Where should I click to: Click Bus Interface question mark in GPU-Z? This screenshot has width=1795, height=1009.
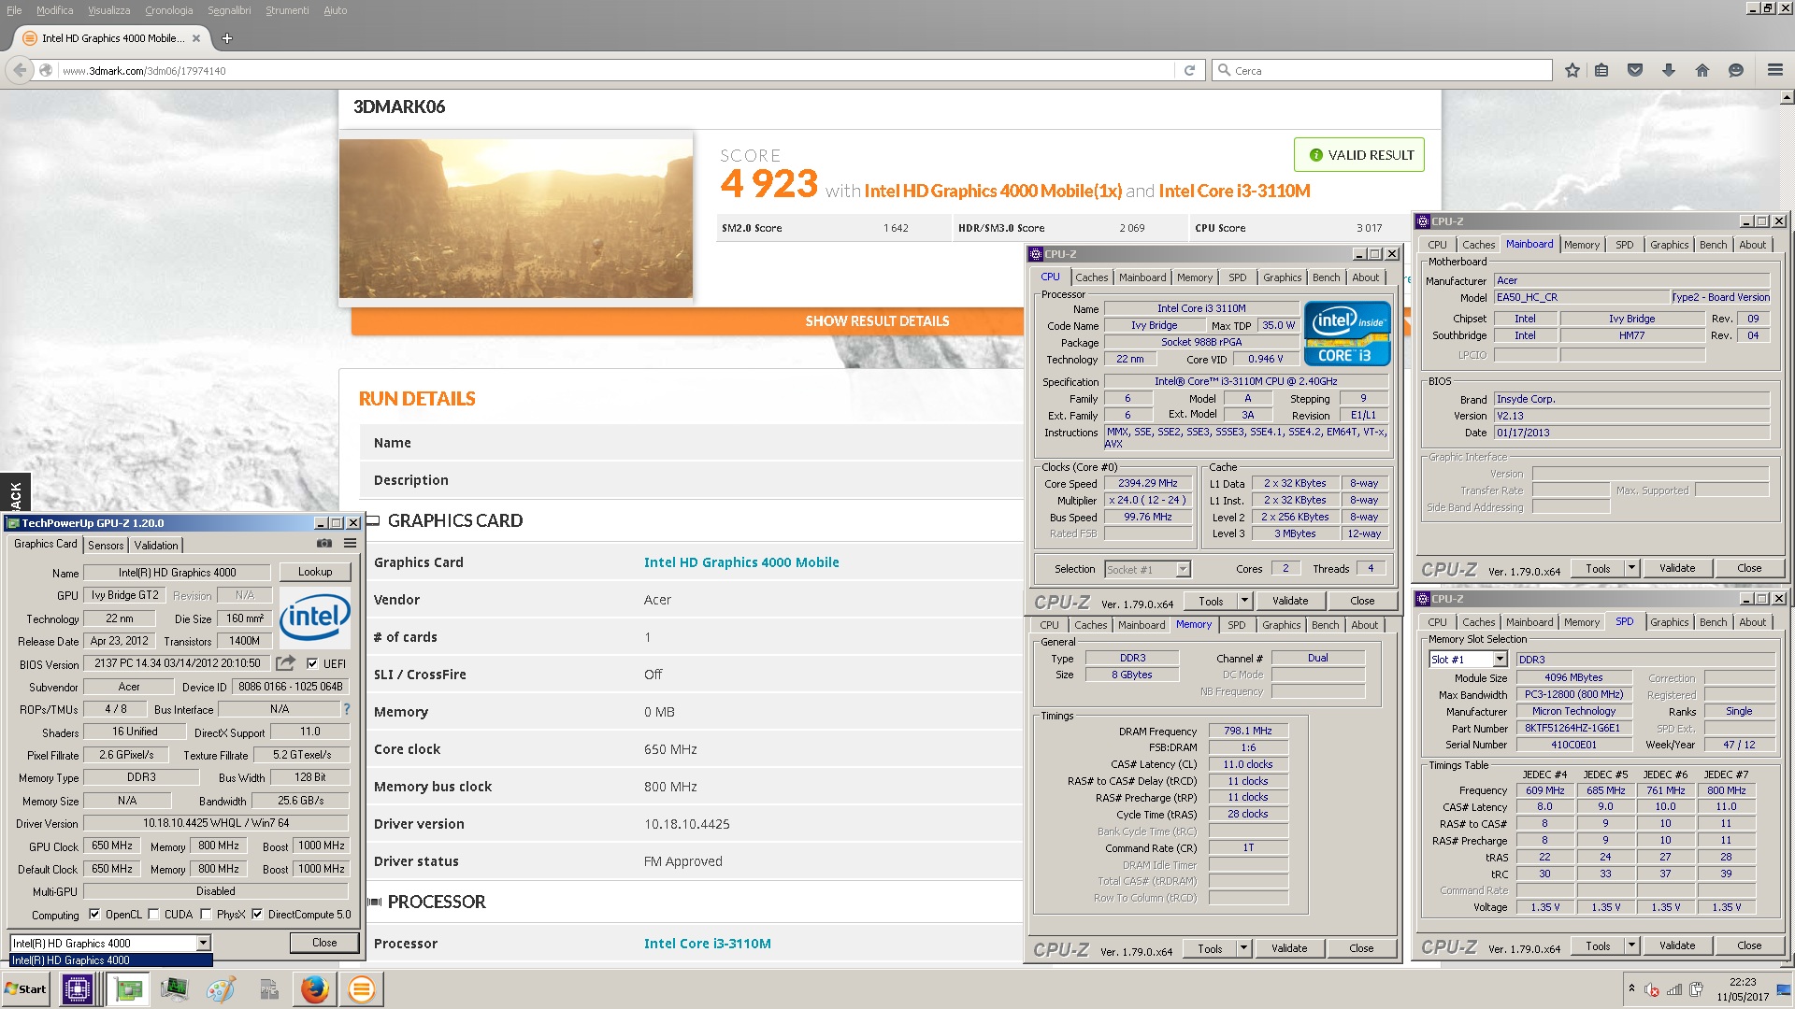coord(347,709)
